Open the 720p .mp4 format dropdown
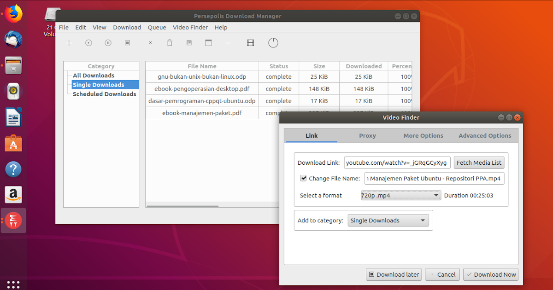553x290 pixels. tap(400, 195)
